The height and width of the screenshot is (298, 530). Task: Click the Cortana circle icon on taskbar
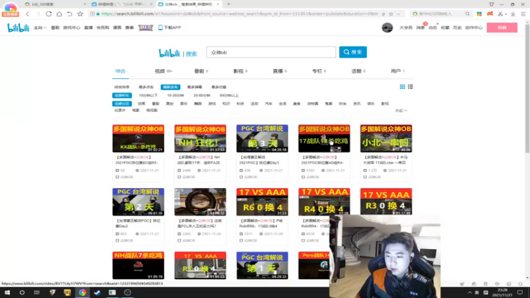pos(22,292)
